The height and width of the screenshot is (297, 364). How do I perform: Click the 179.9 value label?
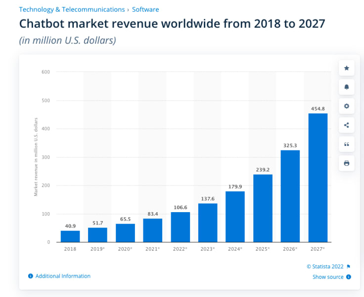pos(235,186)
